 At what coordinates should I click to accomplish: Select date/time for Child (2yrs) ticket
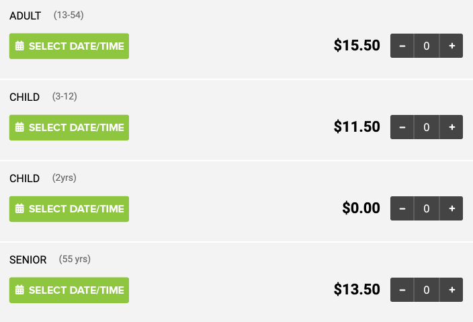[69, 209]
